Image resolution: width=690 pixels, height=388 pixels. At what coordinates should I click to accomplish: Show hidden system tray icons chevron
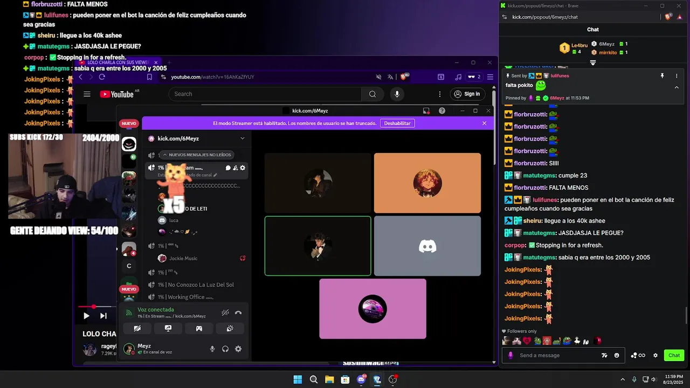(x=623, y=379)
